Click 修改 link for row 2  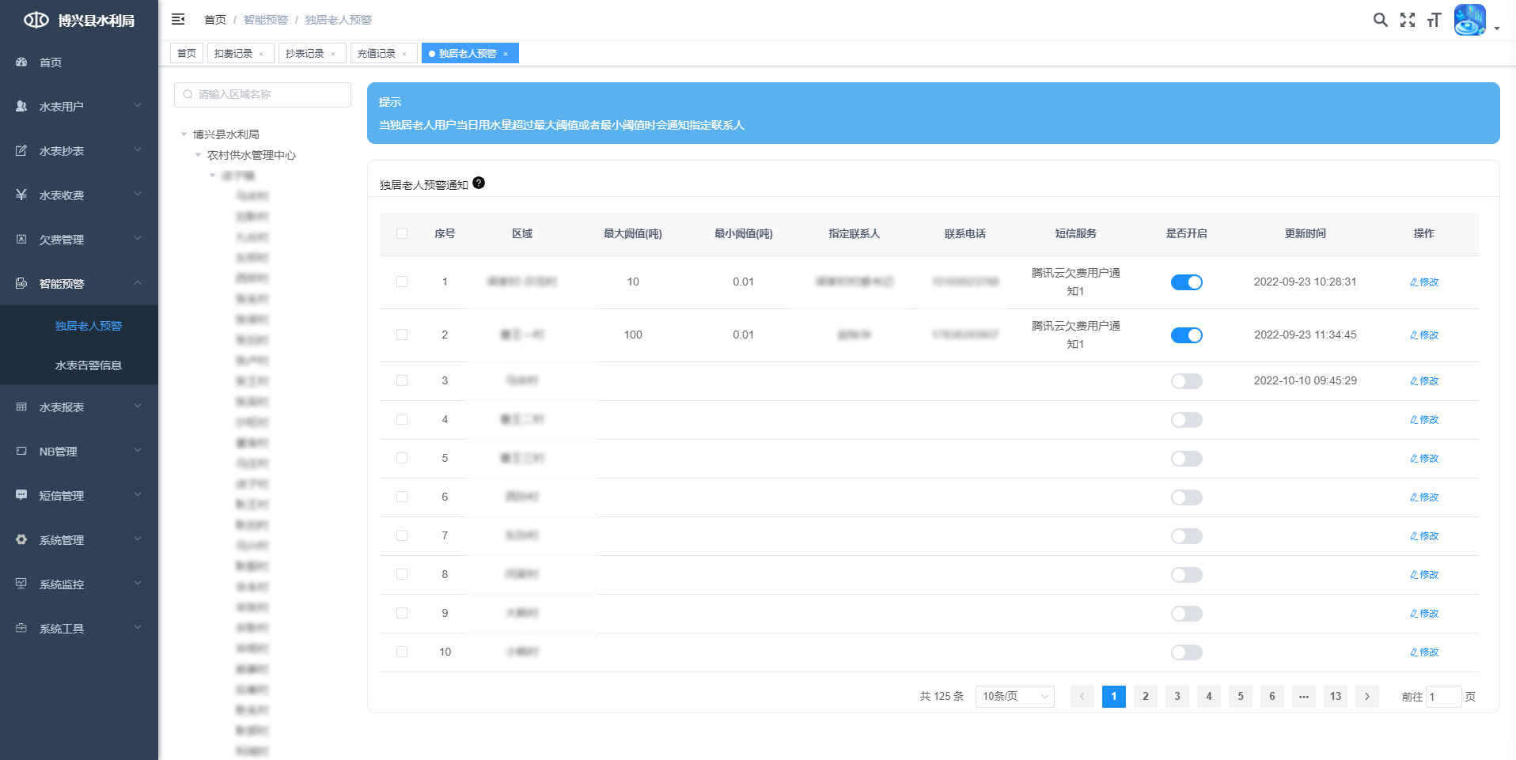point(1423,335)
